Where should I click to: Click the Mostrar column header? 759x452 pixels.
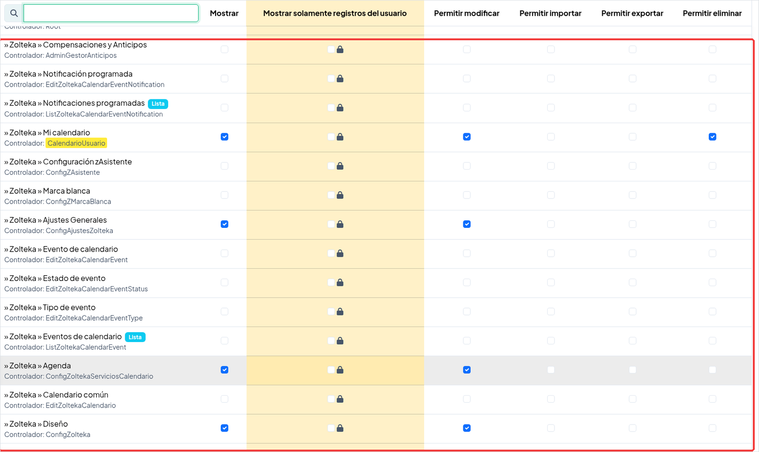click(x=224, y=13)
